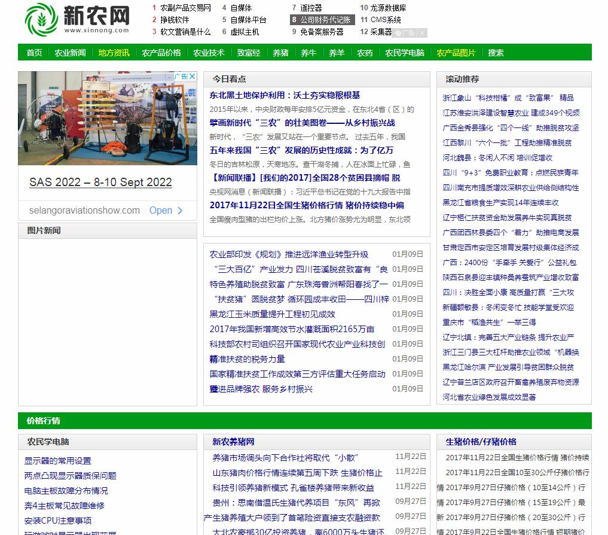Image resolution: width=608 pixels, height=535 pixels.
Task: Open 显示器的常用设置 link
Action: [58, 461]
